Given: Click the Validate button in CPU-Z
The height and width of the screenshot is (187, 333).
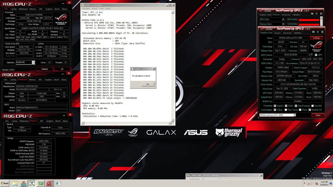Looking at the screenshot, I should [x=44, y=69].
